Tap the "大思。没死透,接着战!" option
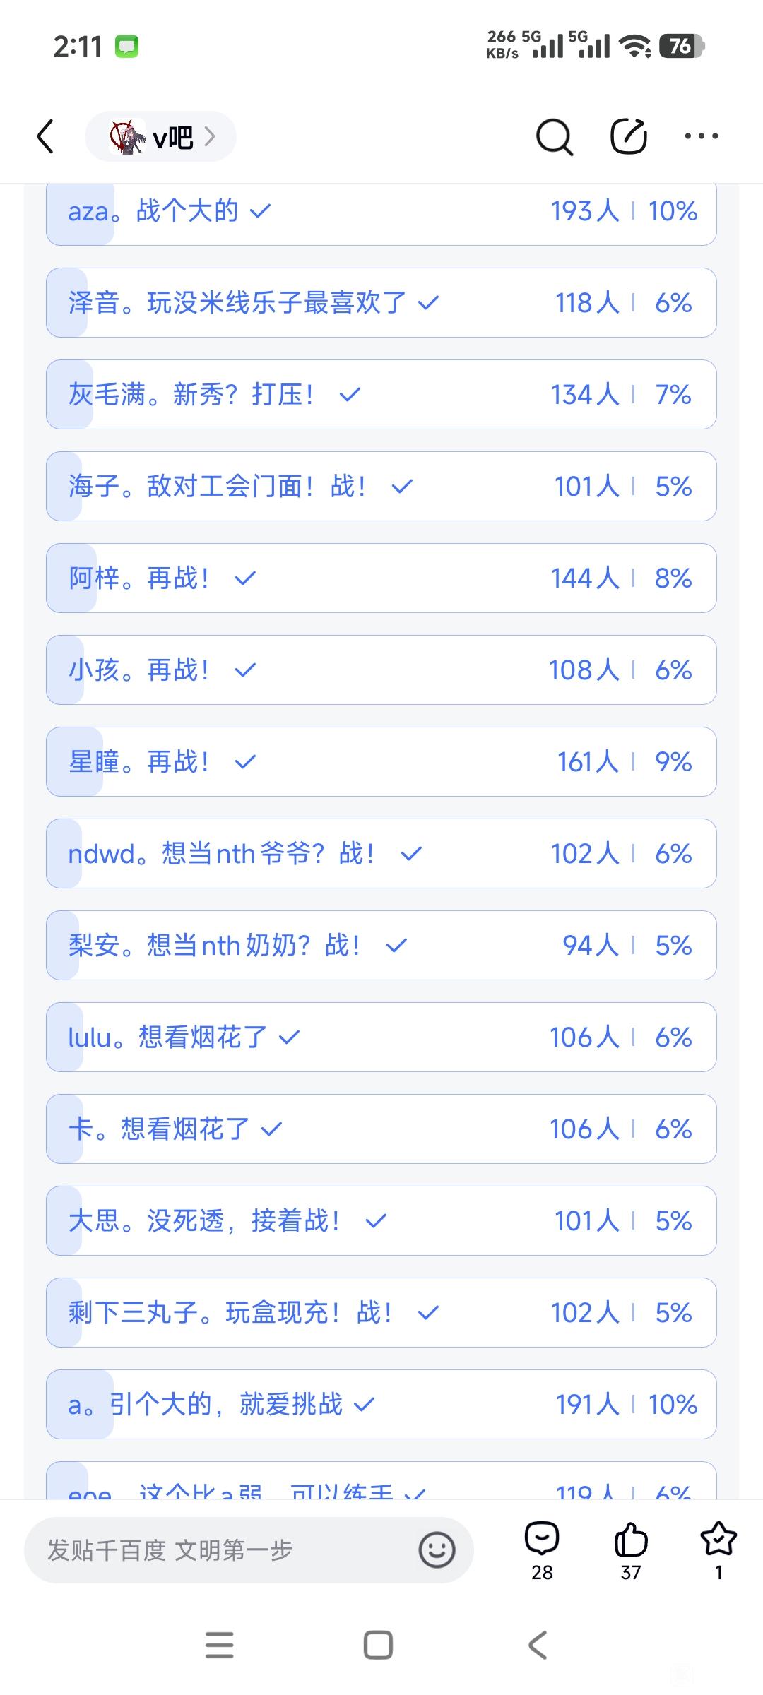The width and height of the screenshot is (763, 1695). tap(381, 1221)
